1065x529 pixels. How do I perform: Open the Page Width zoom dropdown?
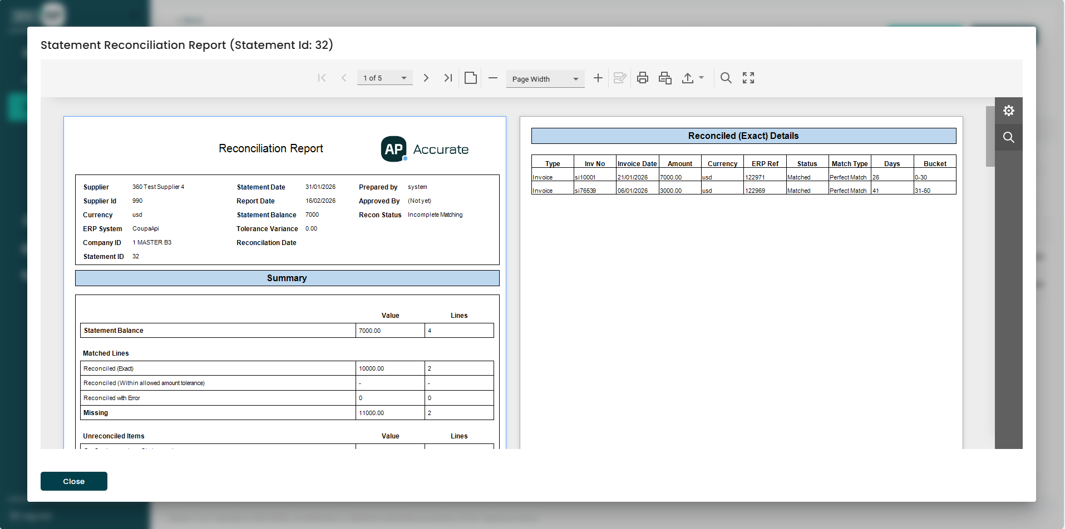click(x=544, y=78)
